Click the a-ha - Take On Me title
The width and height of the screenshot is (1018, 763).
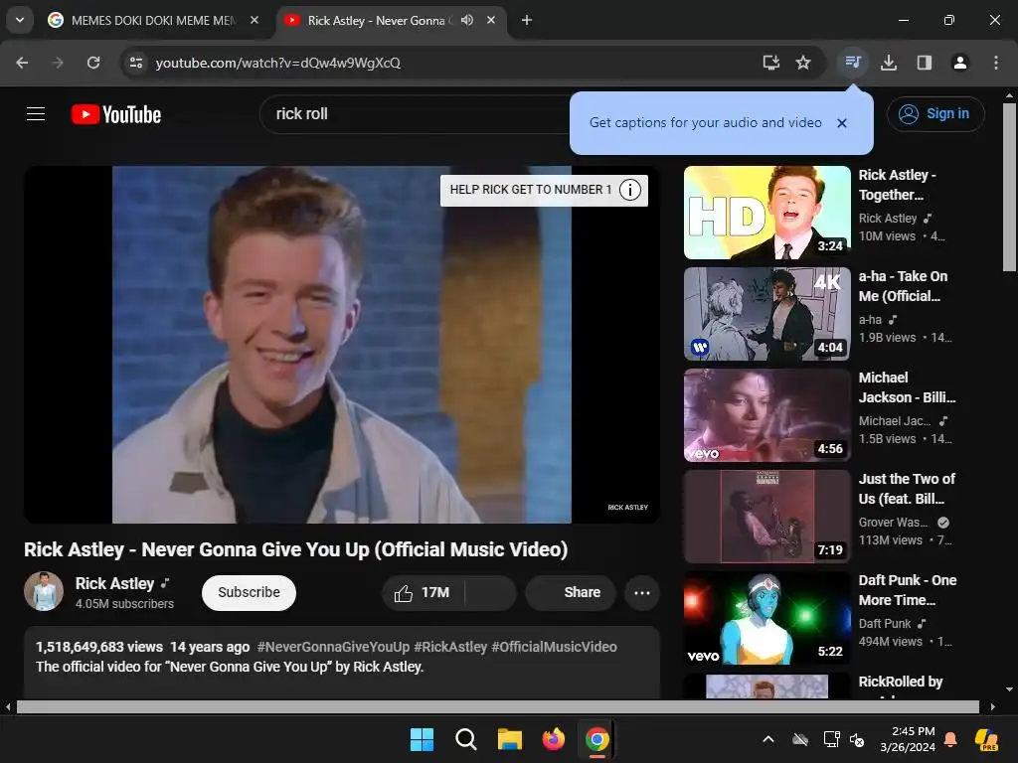[903, 286]
